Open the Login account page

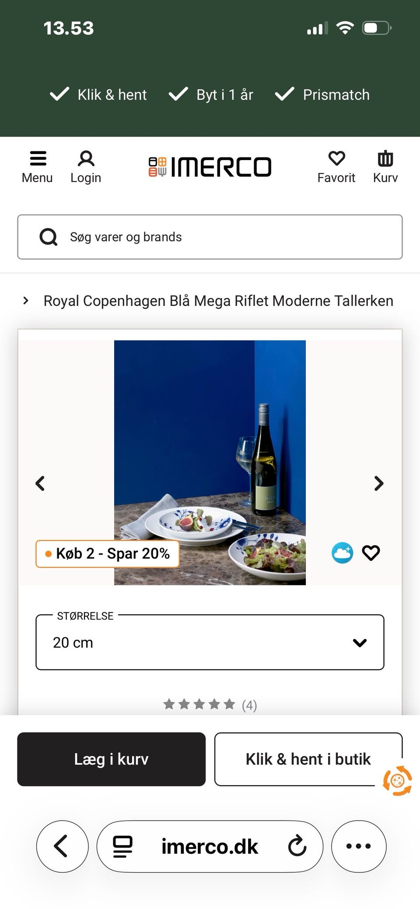pos(86,167)
